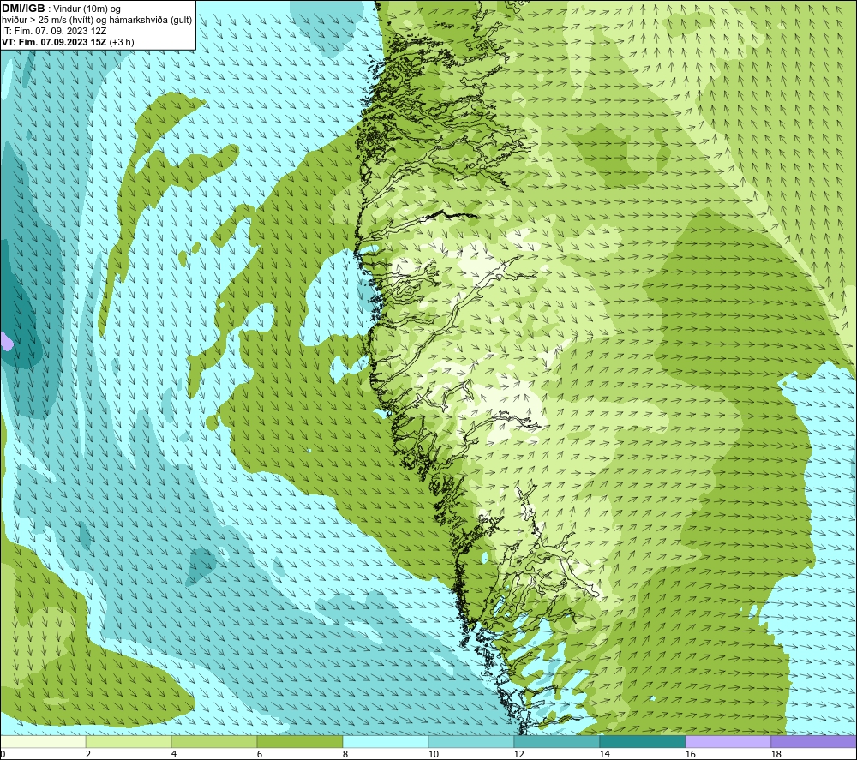Click the 'IT: Fim. 07. 09. 2023 12Z' line
Image resolution: width=857 pixels, height=760 pixels.
pyautogui.click(x=54, y=31)
